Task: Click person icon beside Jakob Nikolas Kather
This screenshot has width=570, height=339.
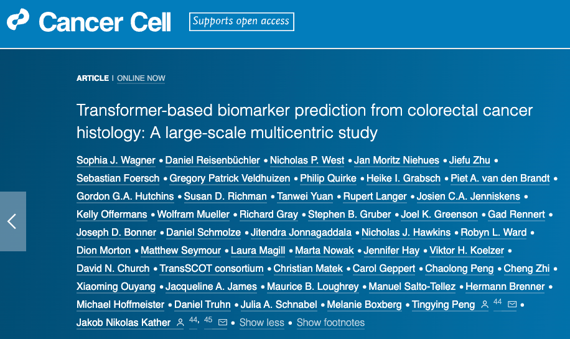Action: (180, 323)
